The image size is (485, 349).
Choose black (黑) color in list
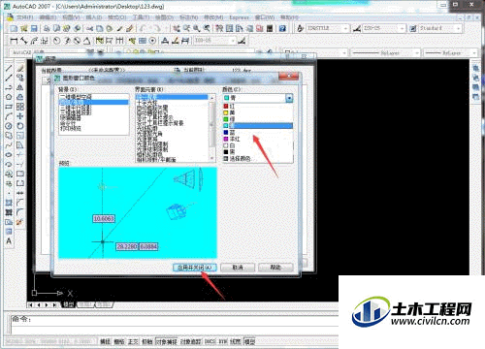(258, 152)
